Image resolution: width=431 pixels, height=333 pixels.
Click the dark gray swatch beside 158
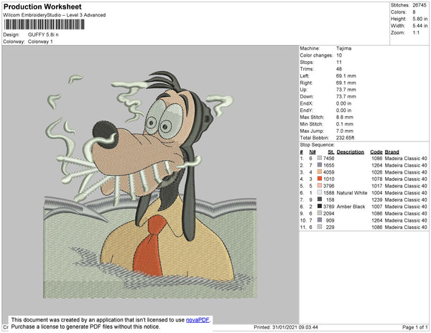[320, 200]
